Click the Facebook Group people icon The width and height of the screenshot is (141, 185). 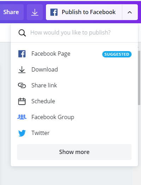[x=22, y=117]
